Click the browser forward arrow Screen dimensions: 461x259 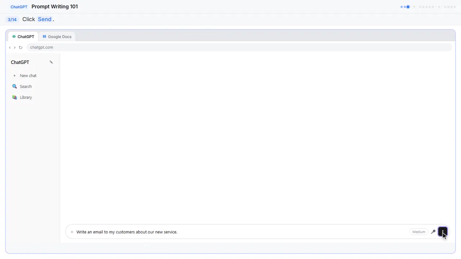(x=15, y=47)
